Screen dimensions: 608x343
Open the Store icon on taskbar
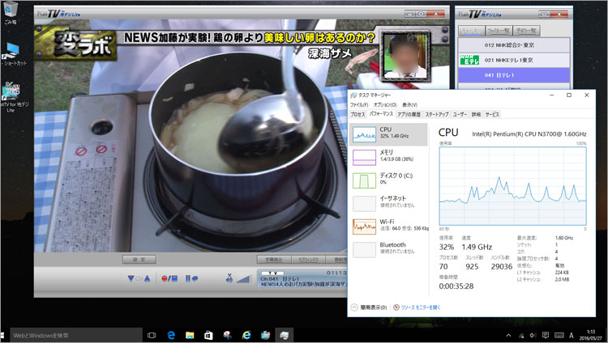(208, 335)
